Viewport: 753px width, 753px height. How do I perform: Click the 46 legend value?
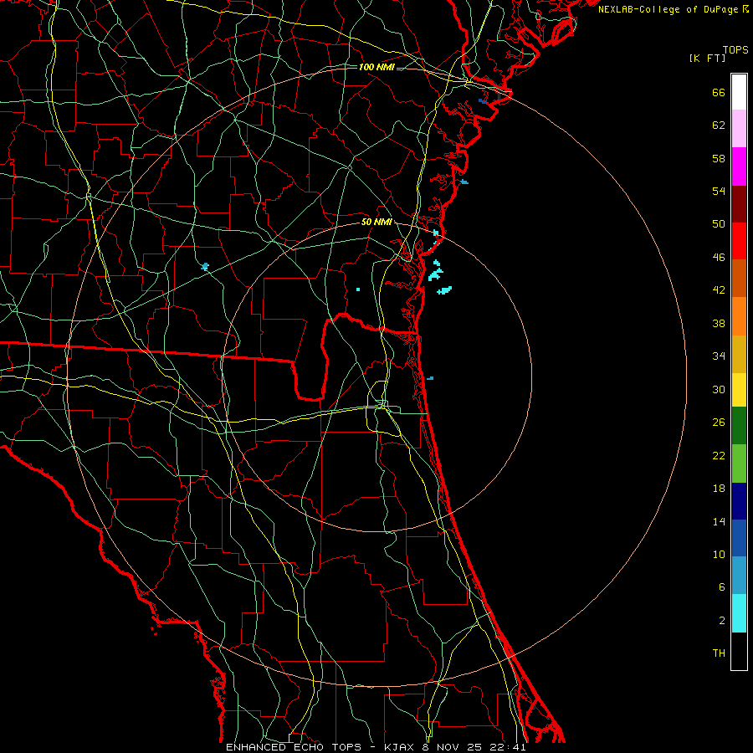point(719,257)
